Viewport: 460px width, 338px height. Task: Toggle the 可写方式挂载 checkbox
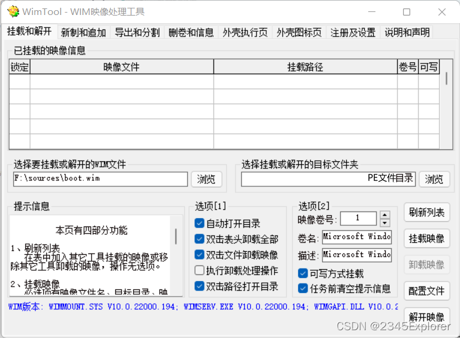(x=303, y=273)
